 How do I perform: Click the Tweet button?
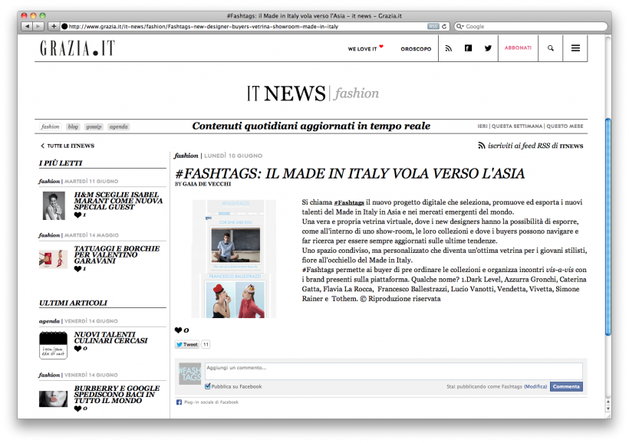click(187, 344)
